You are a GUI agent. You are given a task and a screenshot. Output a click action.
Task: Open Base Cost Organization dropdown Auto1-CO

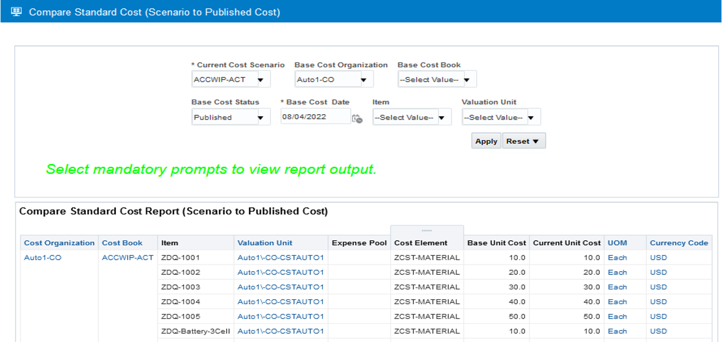click(334, 80)
